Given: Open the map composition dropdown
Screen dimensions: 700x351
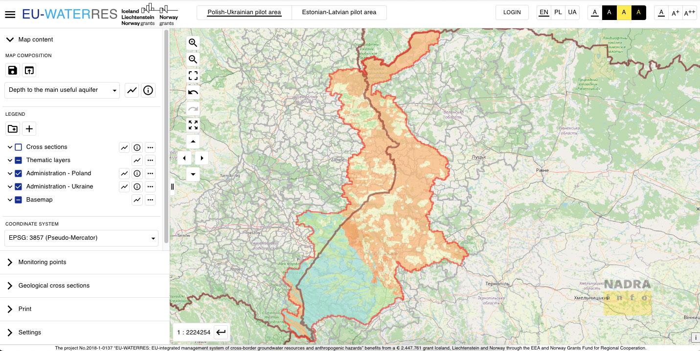Looking at the screenshot, I should pyautogui.click(x=62, y=90).
